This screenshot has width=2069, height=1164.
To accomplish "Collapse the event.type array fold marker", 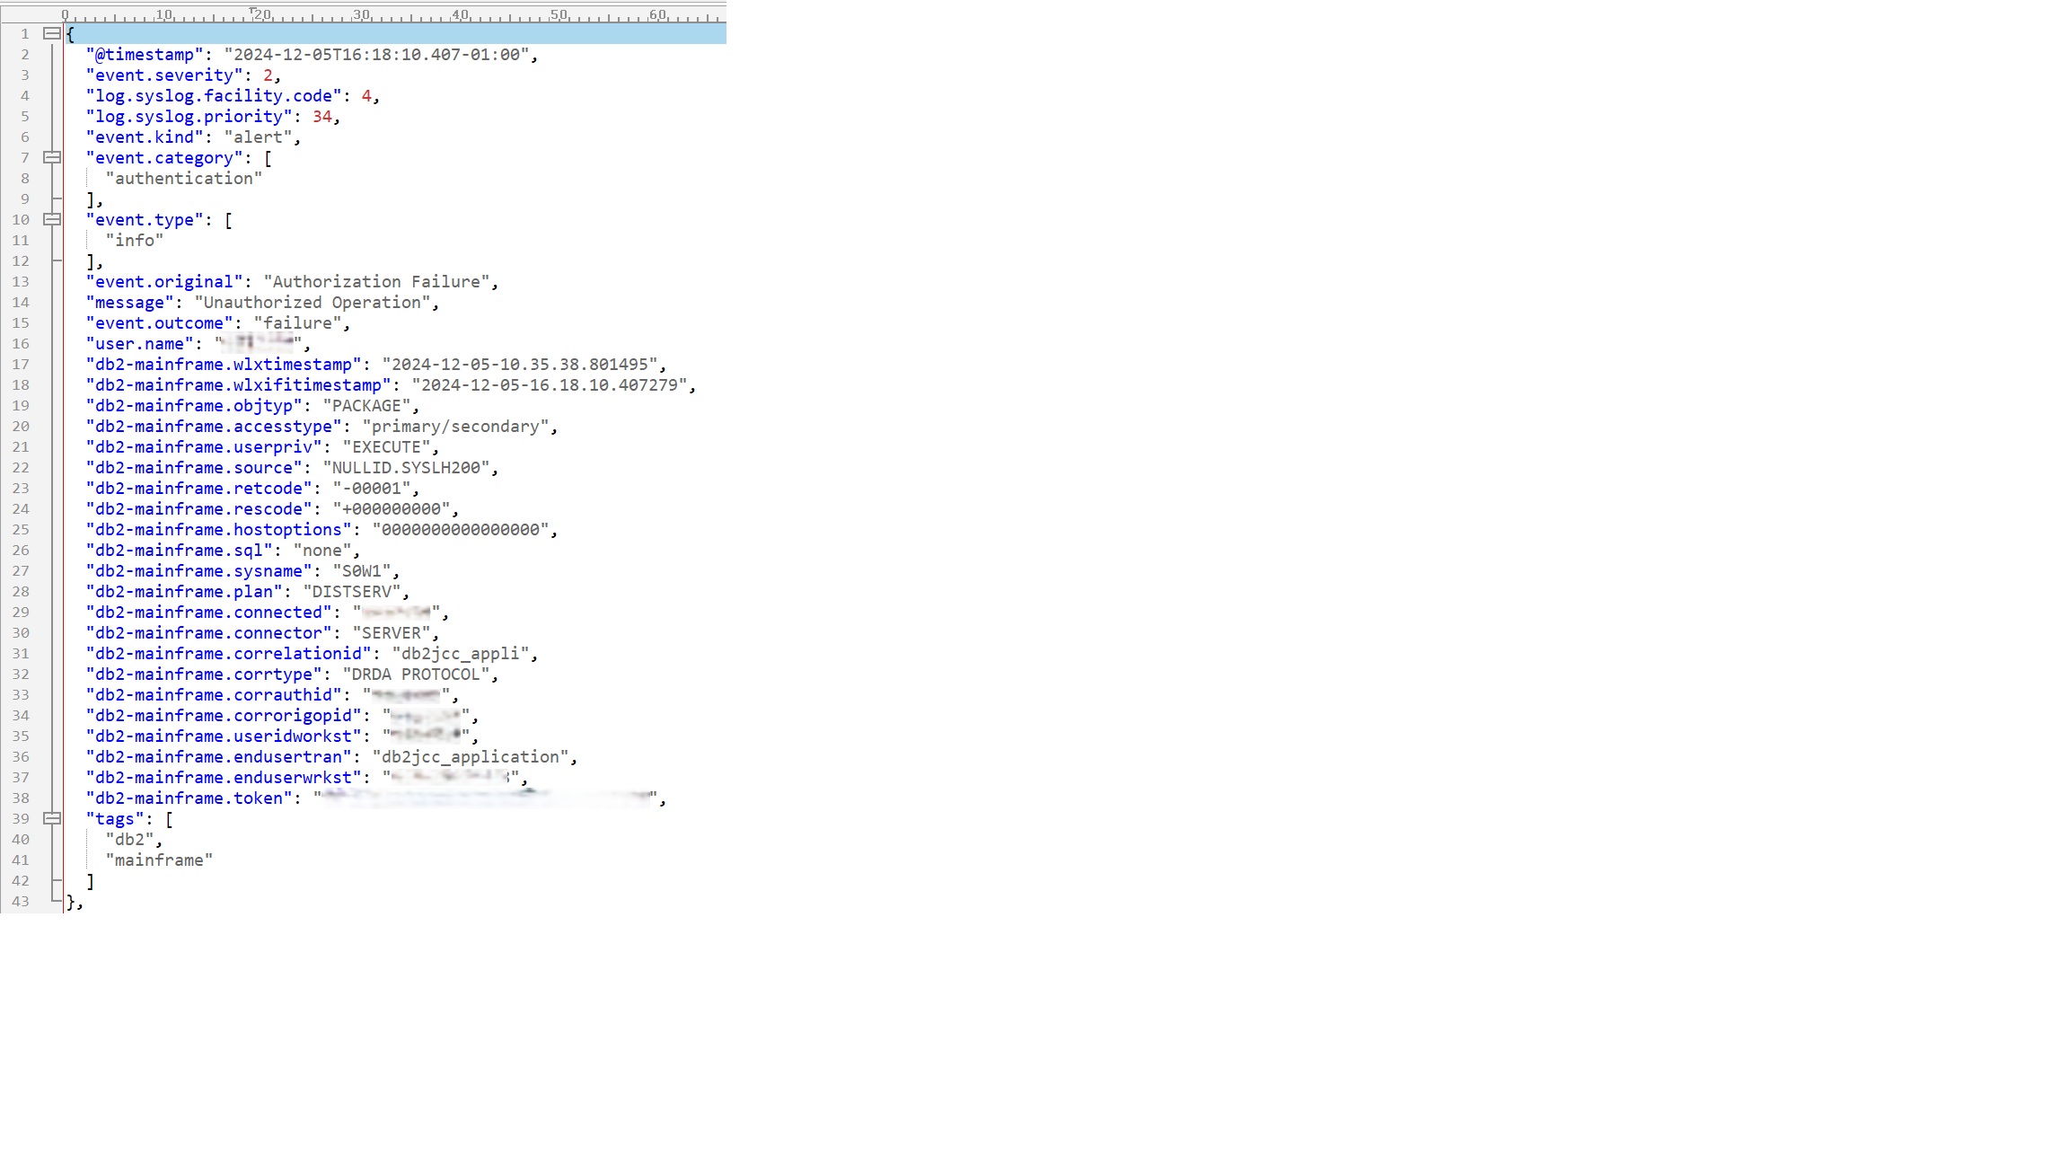I will (52, 219).
